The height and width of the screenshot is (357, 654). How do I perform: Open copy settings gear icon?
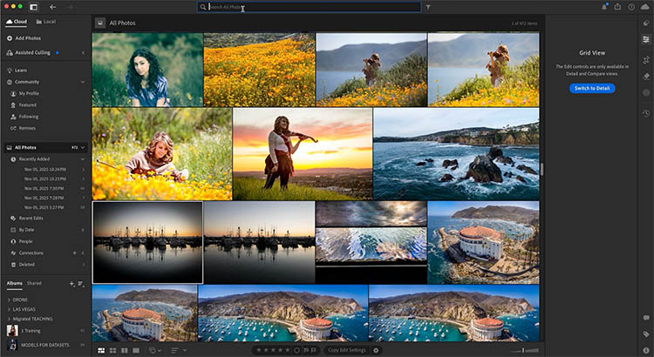376,351
